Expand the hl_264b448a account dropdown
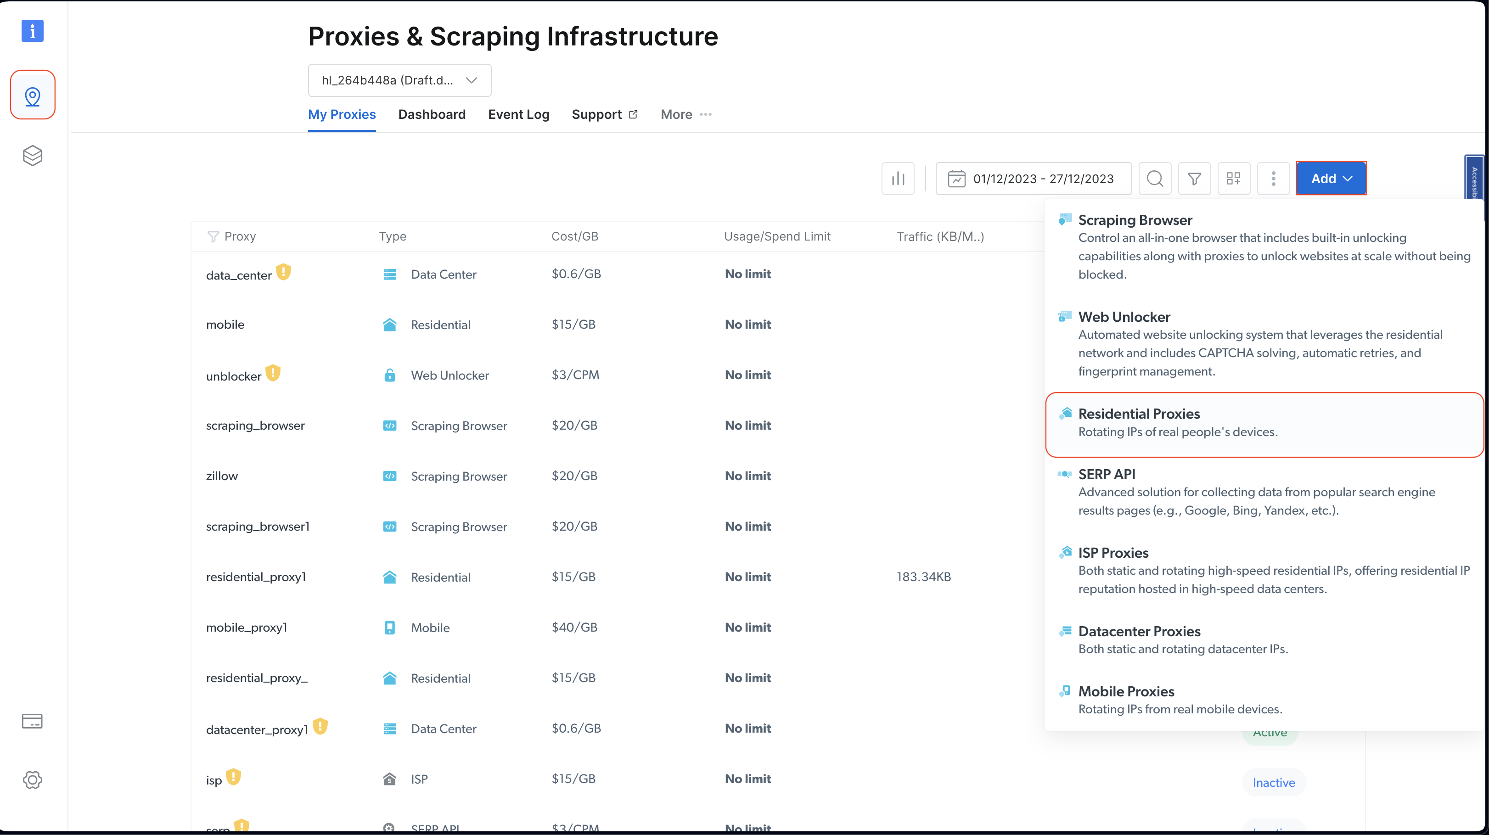Viewport: 1489px width, 835px height. coord(399,80)
